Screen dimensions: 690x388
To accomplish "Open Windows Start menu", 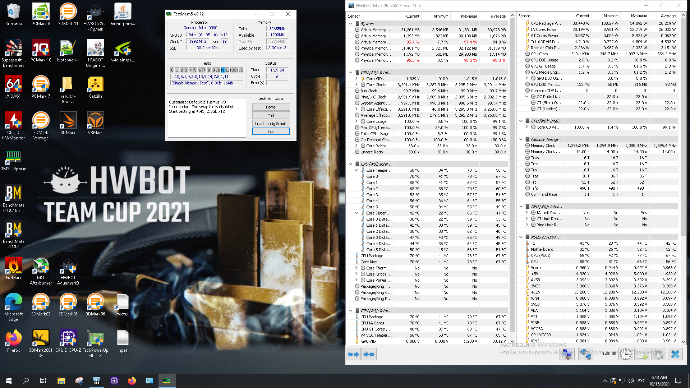I will [x=9, y=381].
